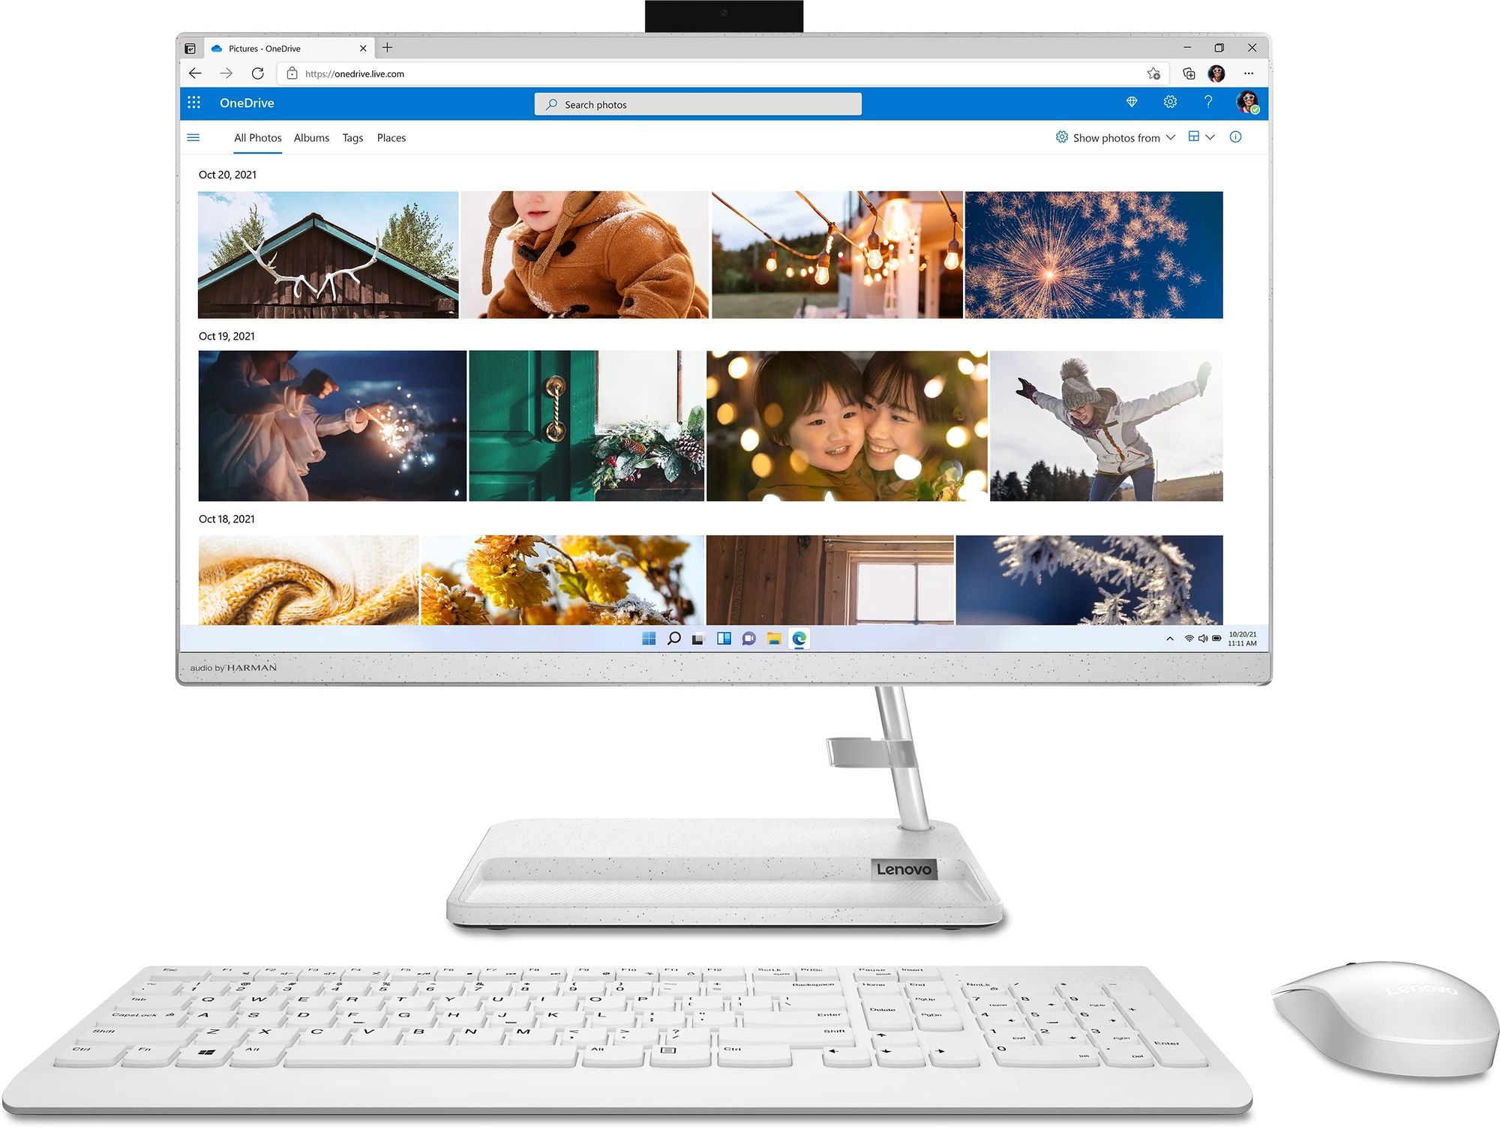Click the OneDrive Help icon
Viewport: 1500px width, 1129px height.
(1210, 104)
